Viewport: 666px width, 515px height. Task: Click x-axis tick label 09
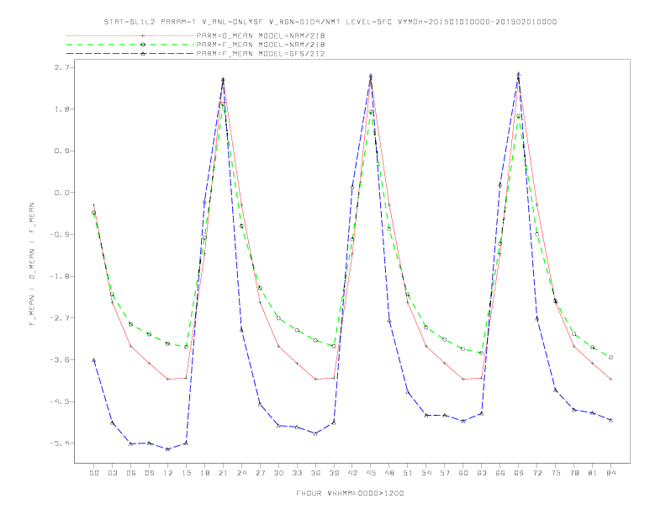pyautogui.click(x=149, y=473)
